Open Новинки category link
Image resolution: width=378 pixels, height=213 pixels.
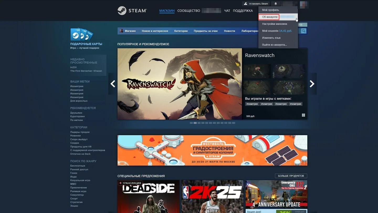point(75,136)
